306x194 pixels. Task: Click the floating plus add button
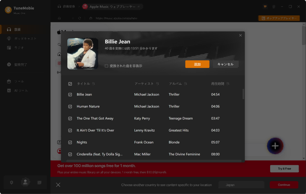point(275,146)
